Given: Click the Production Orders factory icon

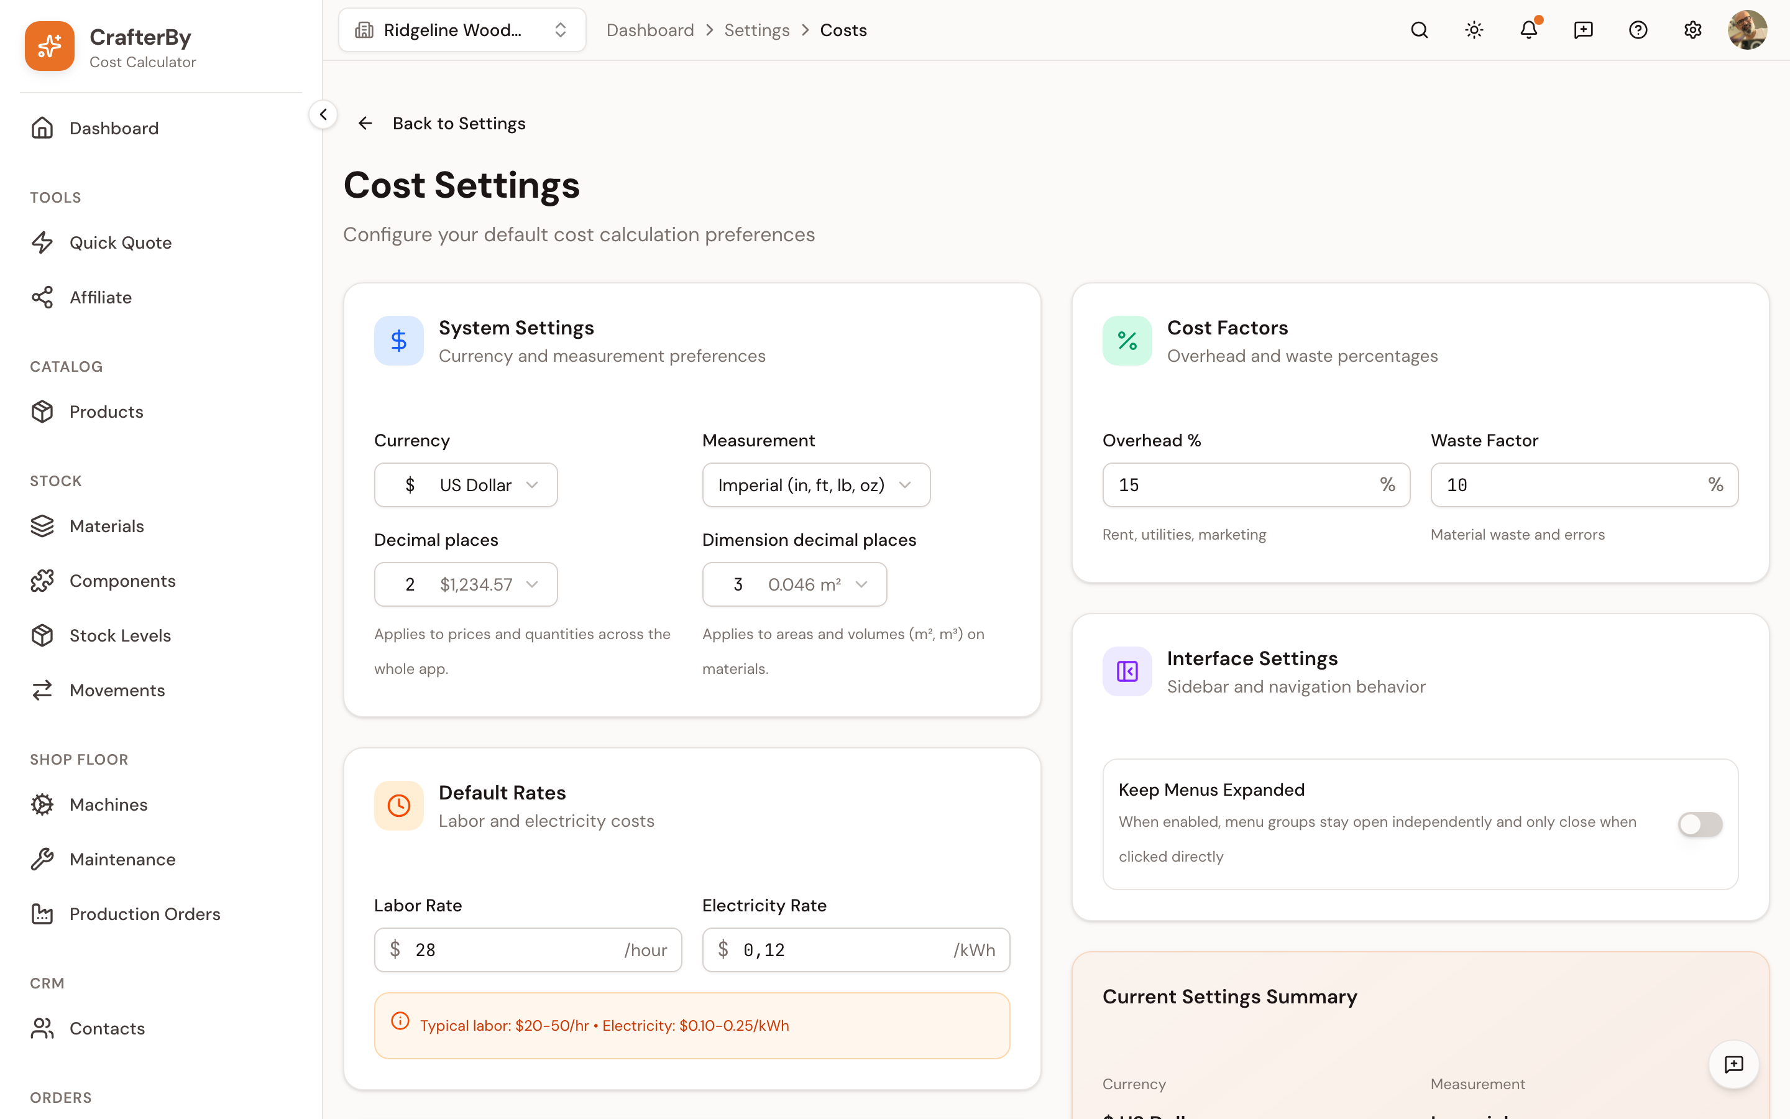Looking at the screenshot, I should (42, 914).
